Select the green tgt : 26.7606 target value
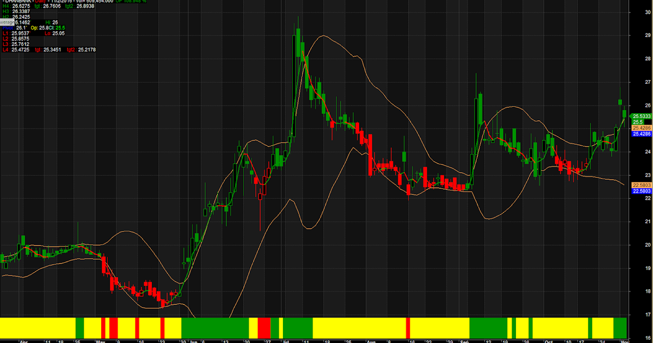 pyautogui.click(x=47, y=6)
